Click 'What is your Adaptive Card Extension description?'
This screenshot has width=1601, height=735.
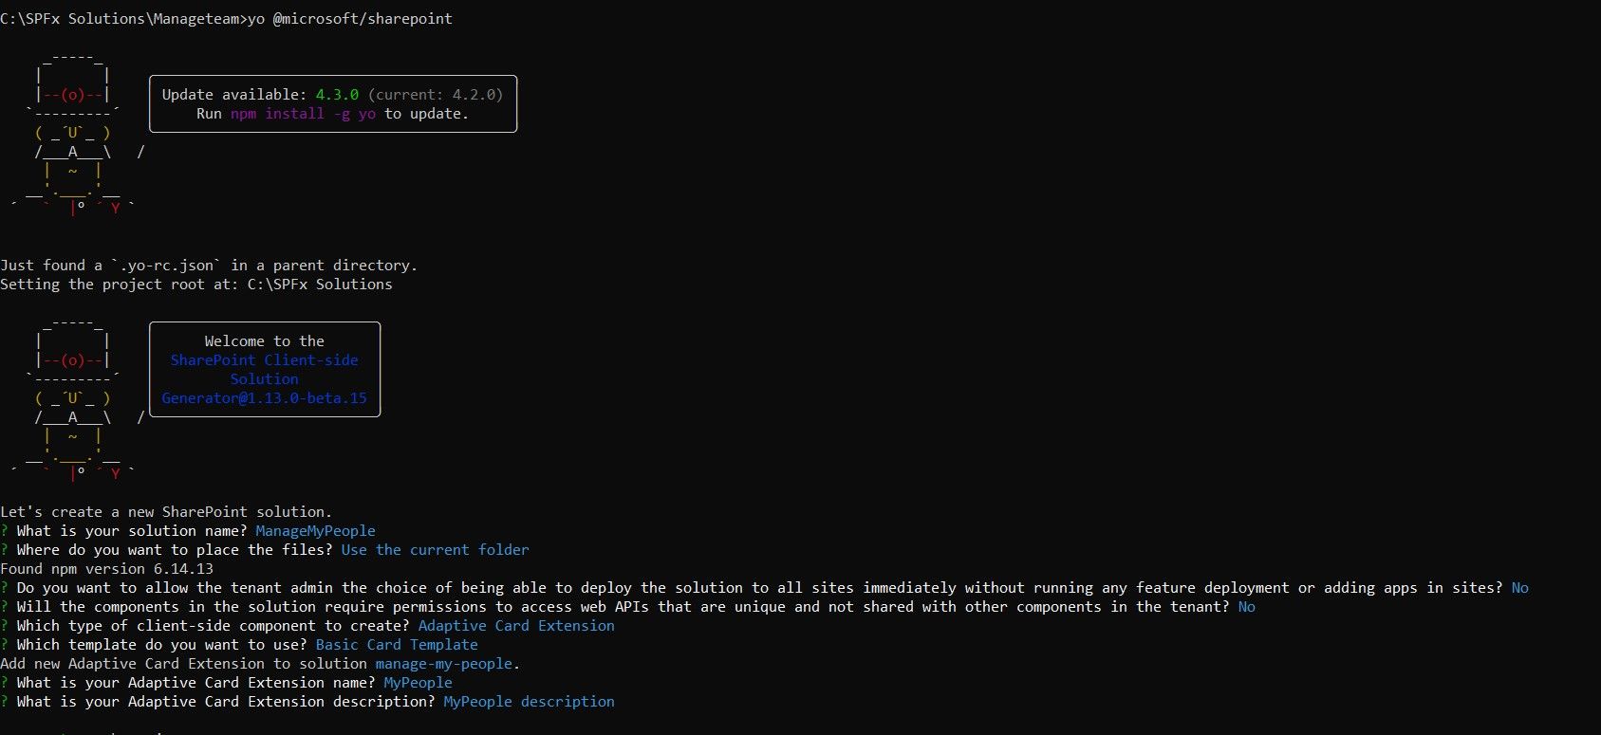[226, 702]
